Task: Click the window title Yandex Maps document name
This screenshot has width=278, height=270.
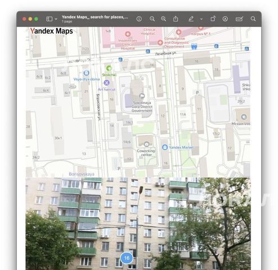Action: (95, 17)
